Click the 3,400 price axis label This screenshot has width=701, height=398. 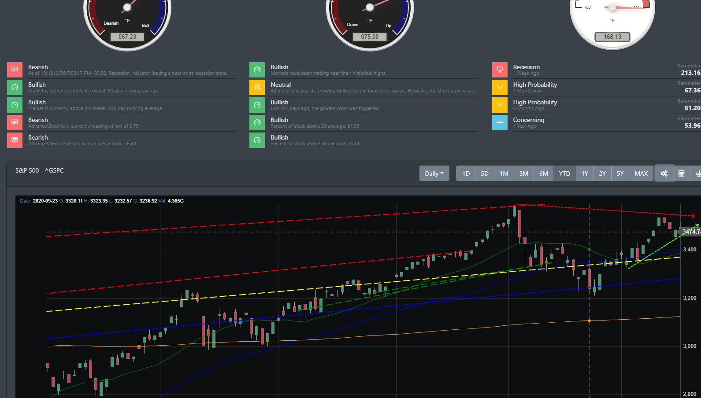[690, 250]
